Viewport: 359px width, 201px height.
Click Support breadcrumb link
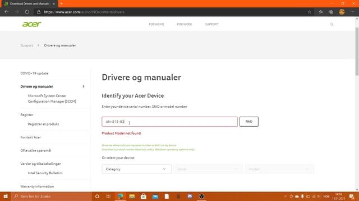pyautogui.click(x=26, y=45)
